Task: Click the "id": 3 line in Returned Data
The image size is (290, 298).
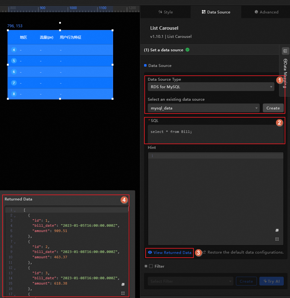Action: tap(41, 273)
